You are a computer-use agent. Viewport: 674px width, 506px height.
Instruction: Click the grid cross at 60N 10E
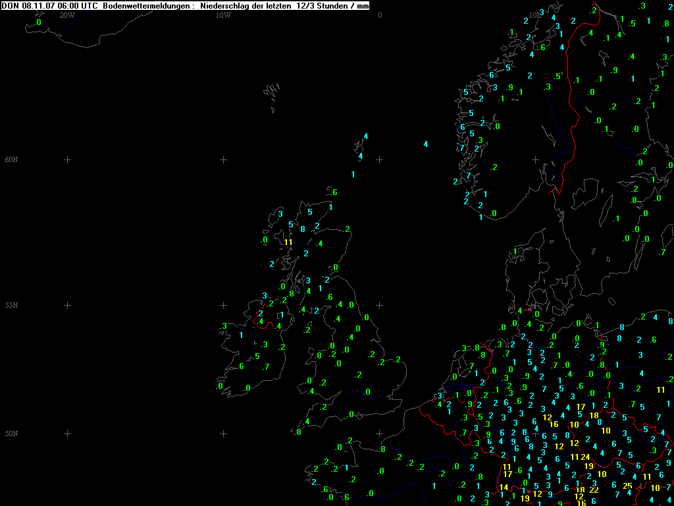click(535, 159)
